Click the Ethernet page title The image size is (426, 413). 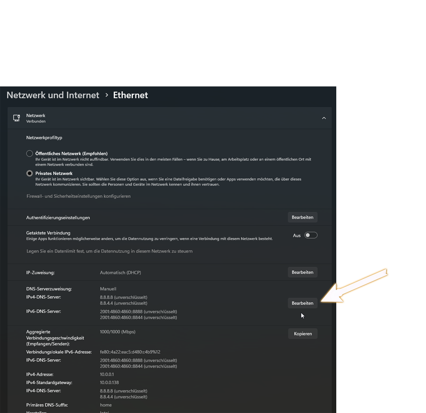[130, 95]
